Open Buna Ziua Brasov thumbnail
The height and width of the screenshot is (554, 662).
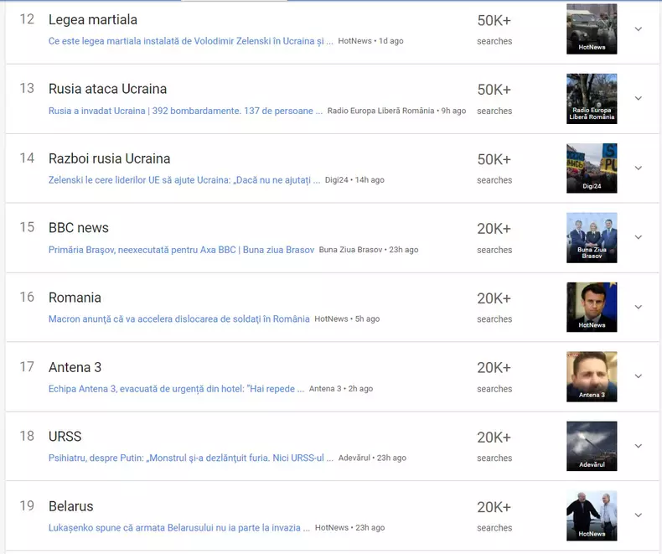point(592,238)
